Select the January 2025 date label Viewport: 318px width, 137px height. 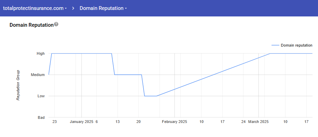(81, 122)
